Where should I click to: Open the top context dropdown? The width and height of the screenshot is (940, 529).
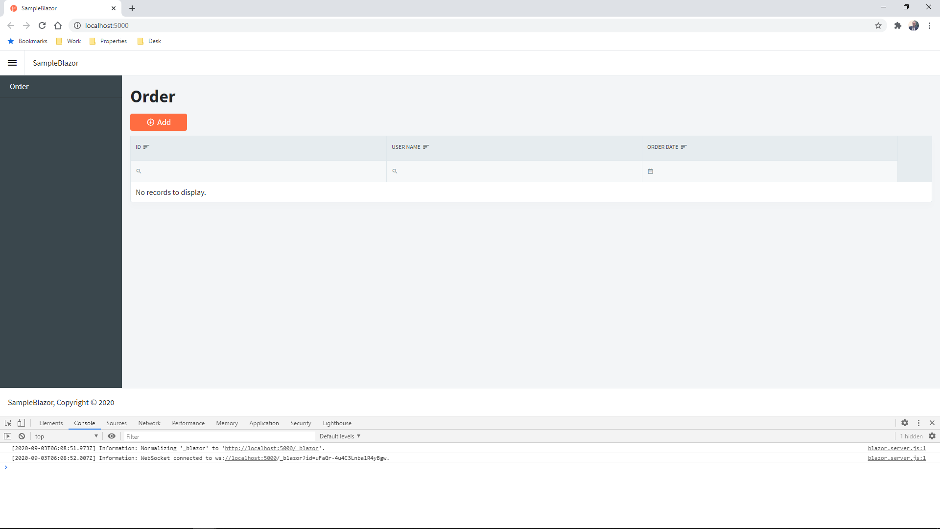66,436
